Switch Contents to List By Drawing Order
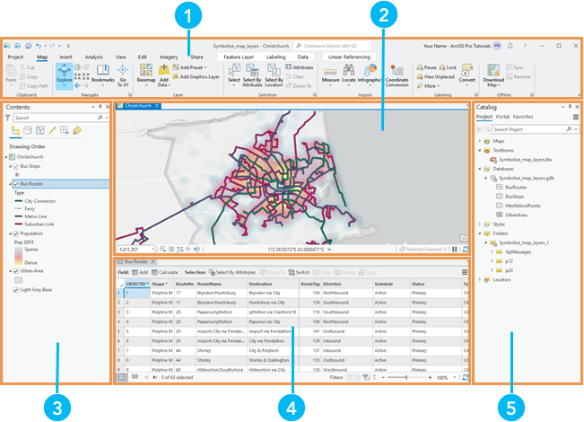This screenshot has width=584, height=422. (x=15, y=130)
